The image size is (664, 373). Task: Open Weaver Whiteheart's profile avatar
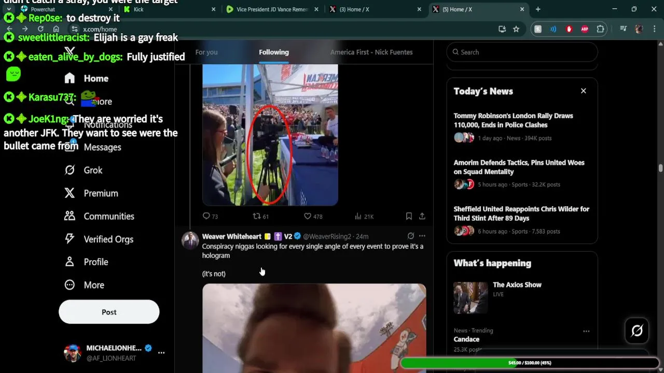(x=190, y=240)
